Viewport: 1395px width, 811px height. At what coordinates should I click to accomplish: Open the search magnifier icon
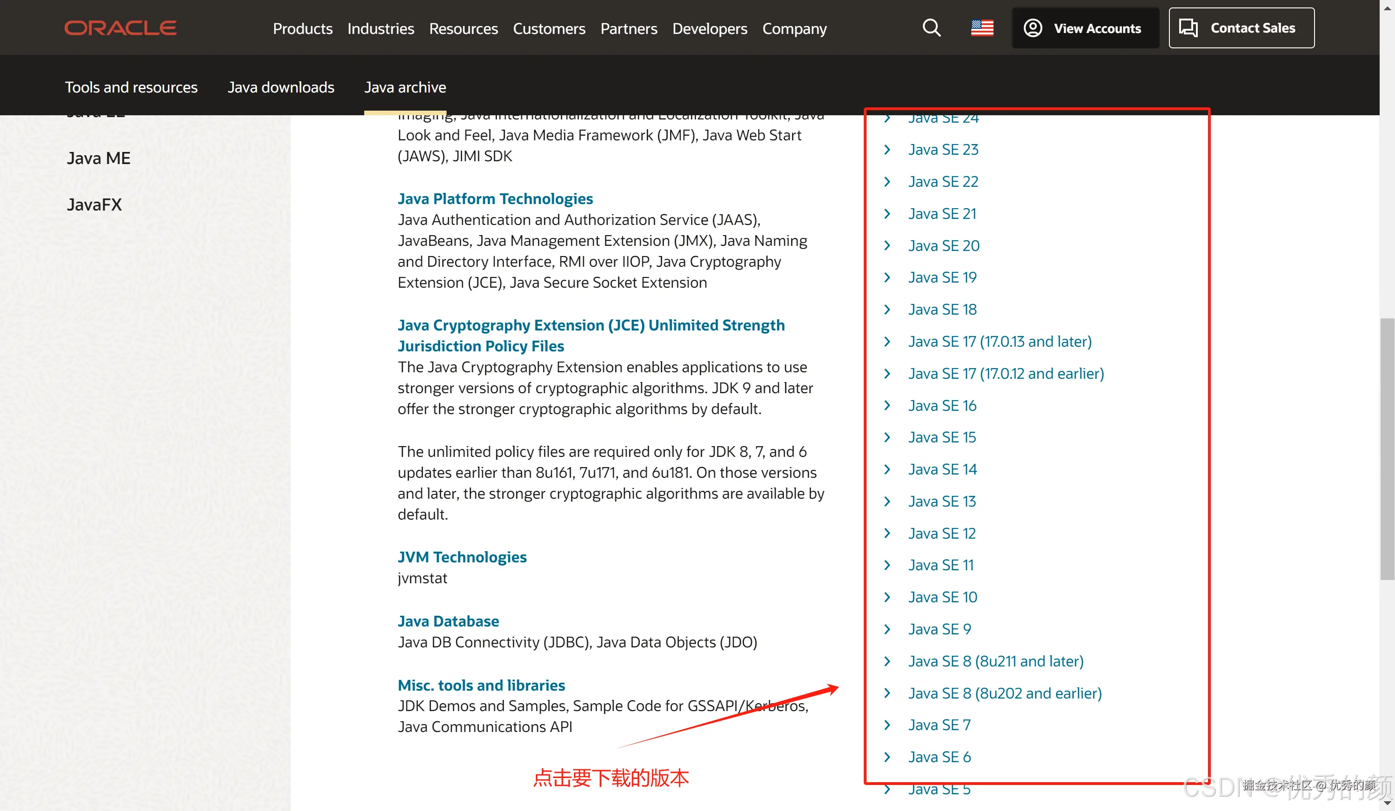coord(931,28)
